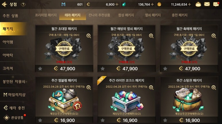Screen dimensions: 222x124
Task: Magnify details of 월간 초대장 패키지
Action: point(89,36)
